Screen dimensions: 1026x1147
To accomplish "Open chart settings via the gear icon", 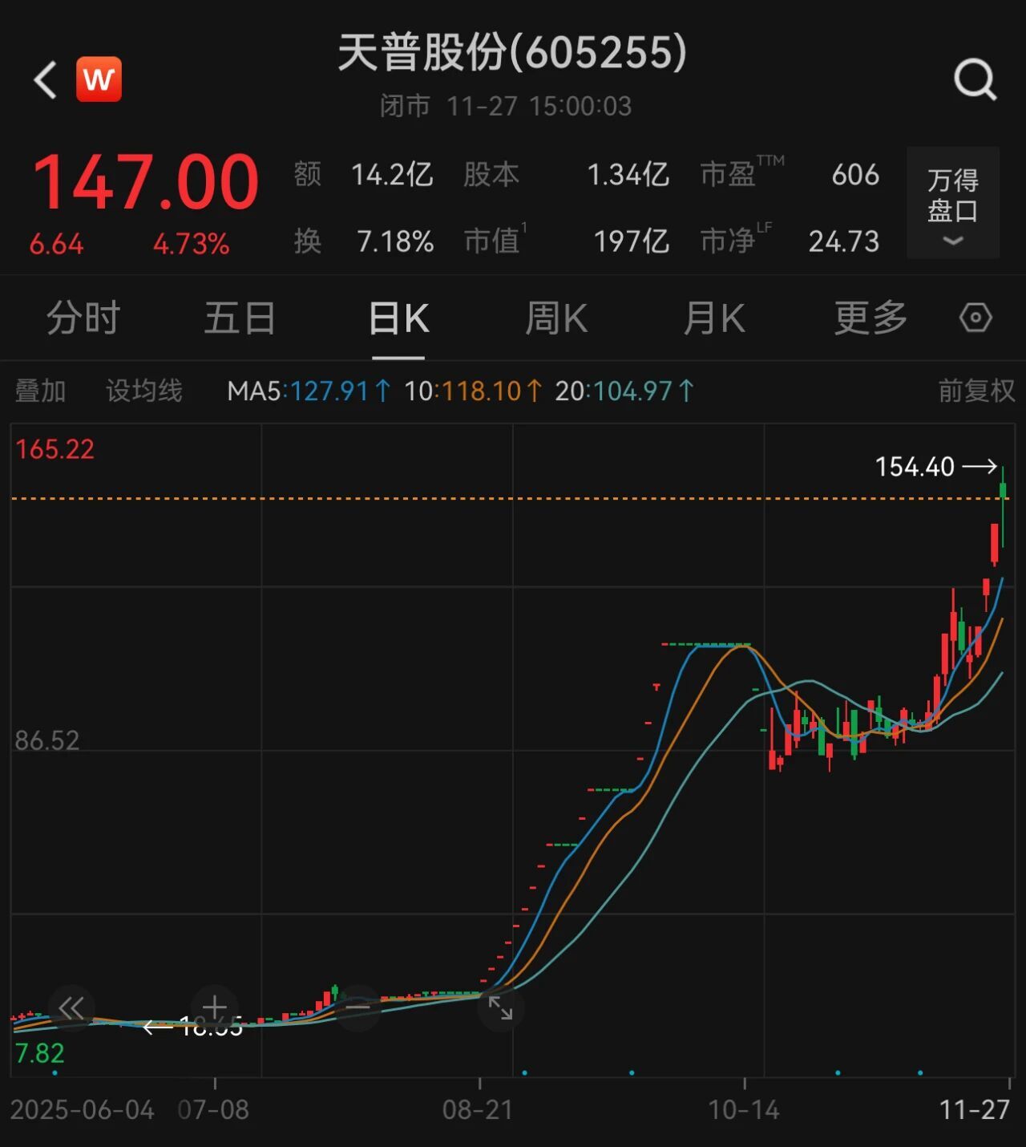I will (975, 318).
